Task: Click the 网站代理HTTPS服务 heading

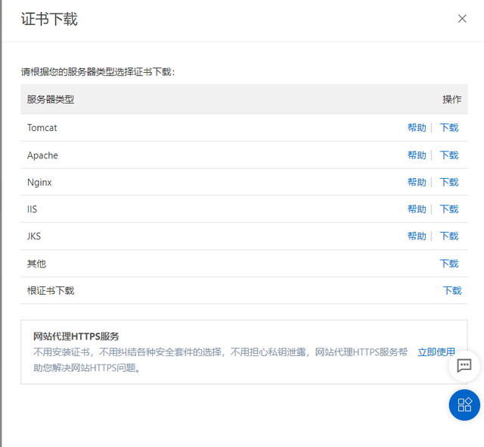Action: tap(76, 336)
